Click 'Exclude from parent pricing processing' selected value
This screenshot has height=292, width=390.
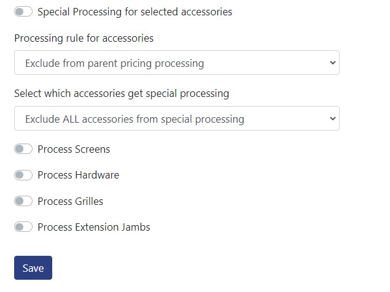point(114,63)
